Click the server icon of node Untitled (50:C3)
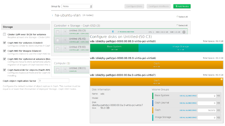 point(65,32)
